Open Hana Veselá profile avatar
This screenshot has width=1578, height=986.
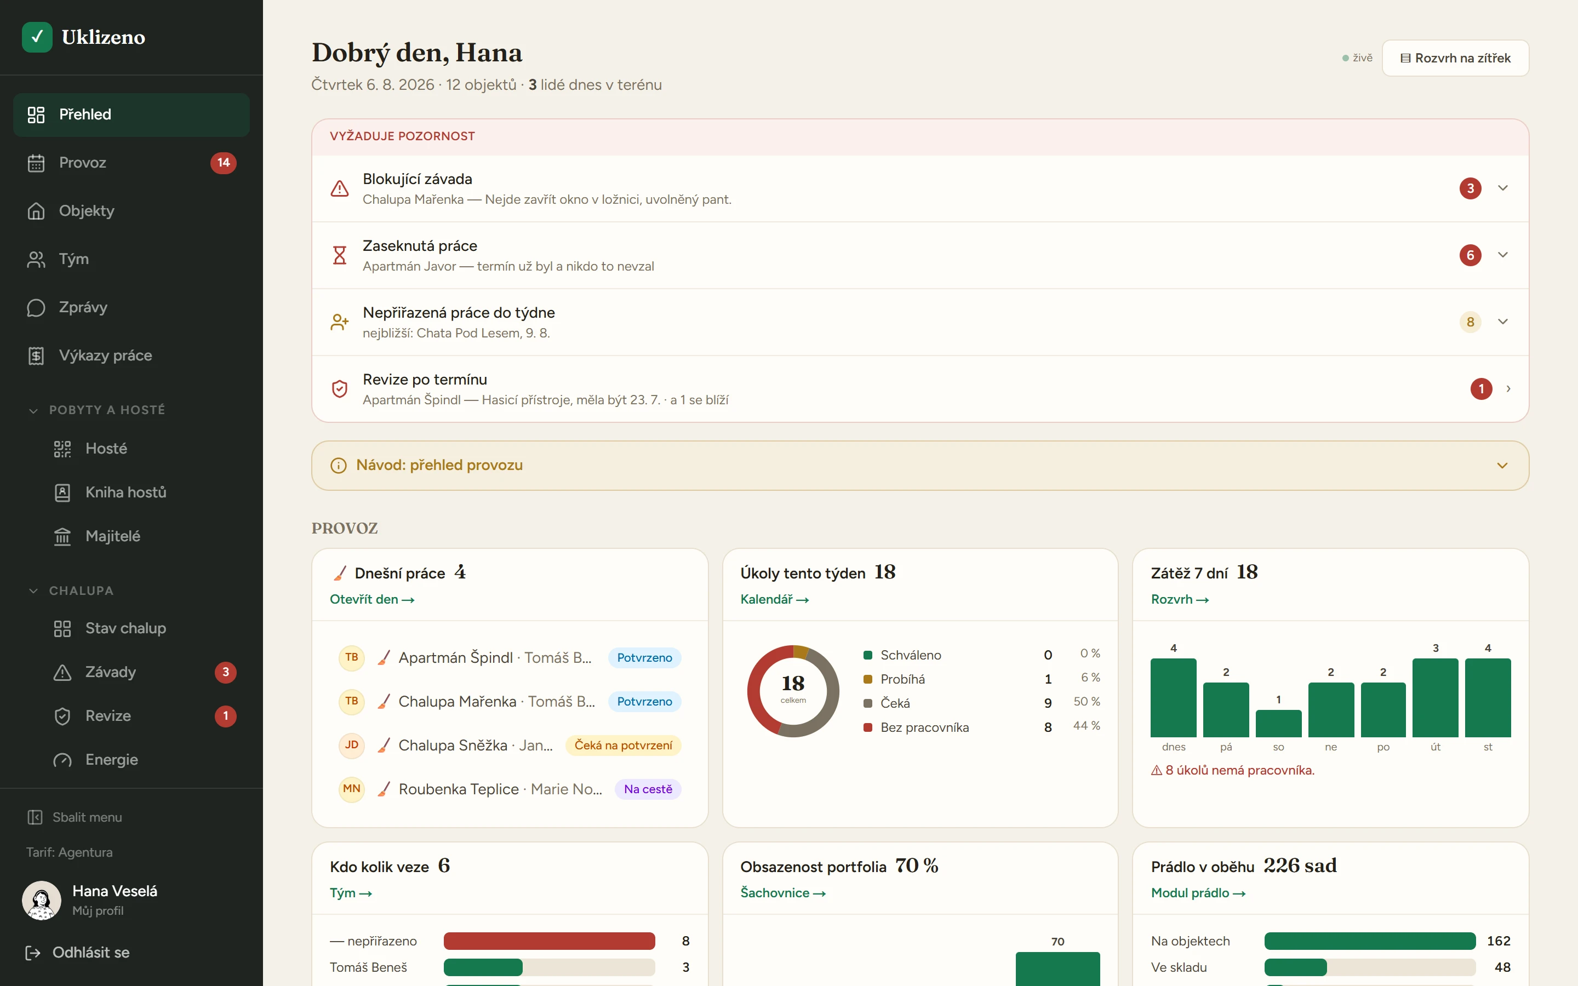[x=42, y=901]
